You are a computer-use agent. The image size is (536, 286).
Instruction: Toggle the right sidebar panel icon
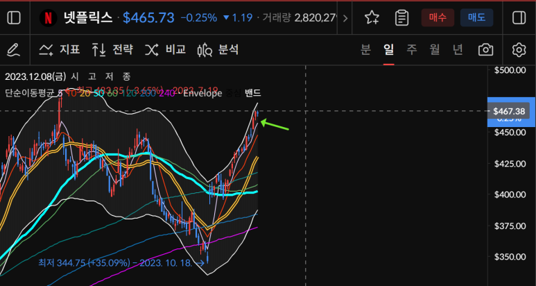pos(519,18)
